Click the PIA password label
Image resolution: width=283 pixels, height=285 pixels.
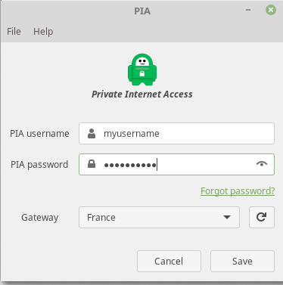pos(39,165)
